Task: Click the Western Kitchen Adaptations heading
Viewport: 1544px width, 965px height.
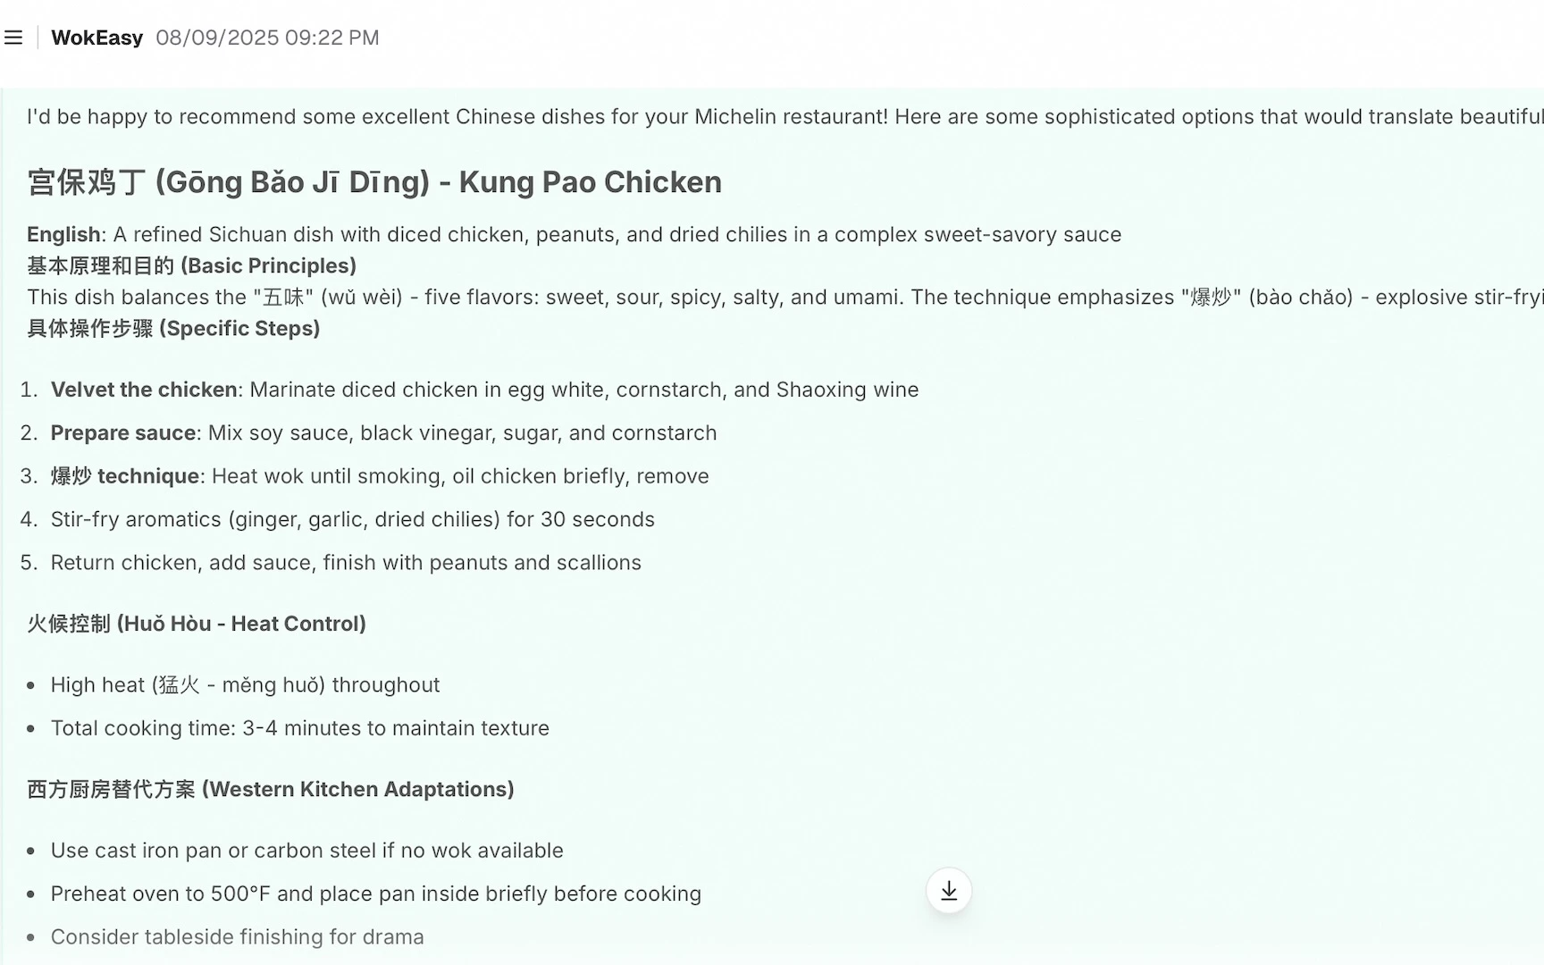Action: coord(271,789)
